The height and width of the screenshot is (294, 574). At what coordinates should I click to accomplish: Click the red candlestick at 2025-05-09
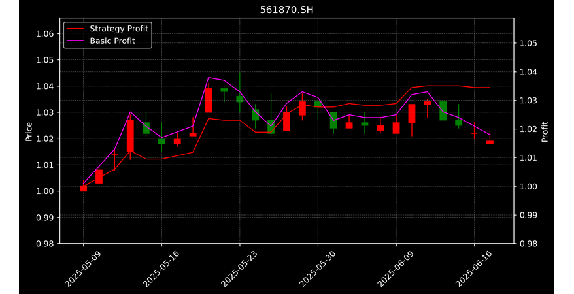tap(83, 188)
